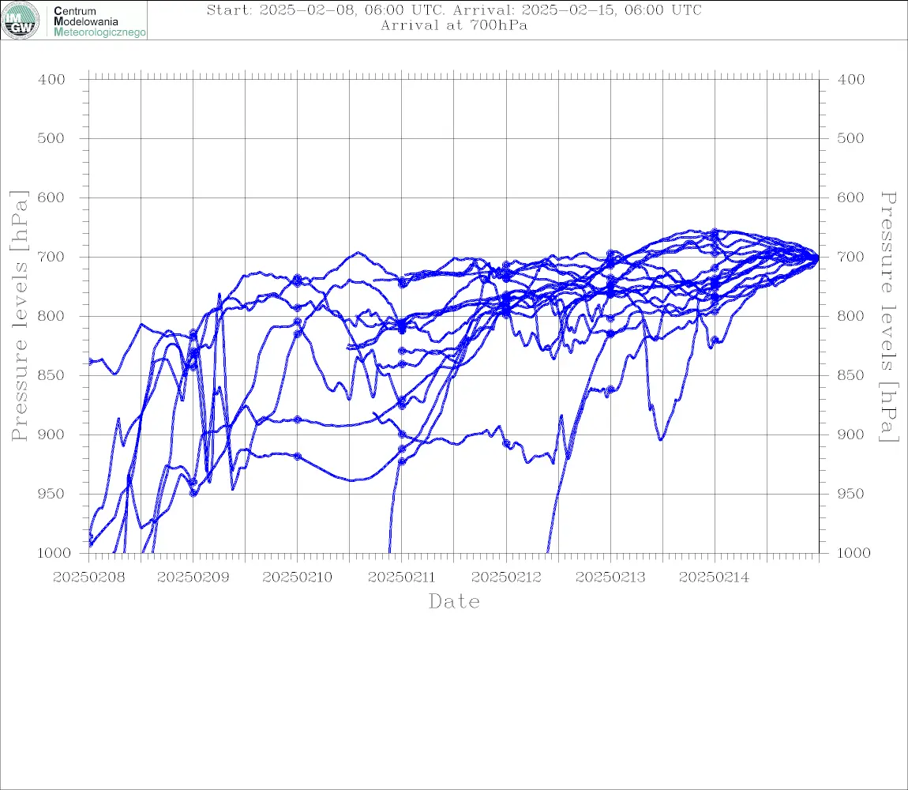Click date label 20250209
908x790 pixels.
click(193, 577)
